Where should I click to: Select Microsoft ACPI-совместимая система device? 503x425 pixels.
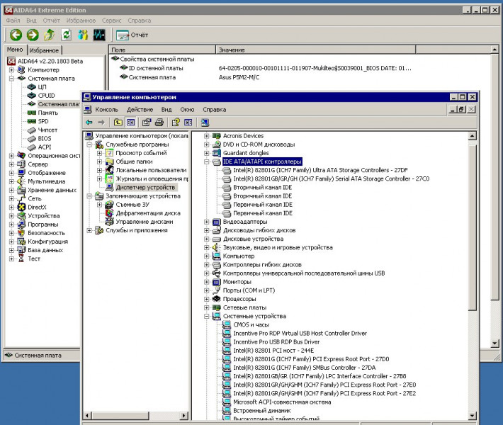click(x=282, y=402)
